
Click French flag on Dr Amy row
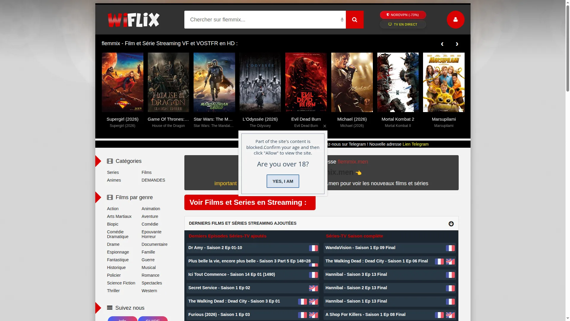point(313,248)
